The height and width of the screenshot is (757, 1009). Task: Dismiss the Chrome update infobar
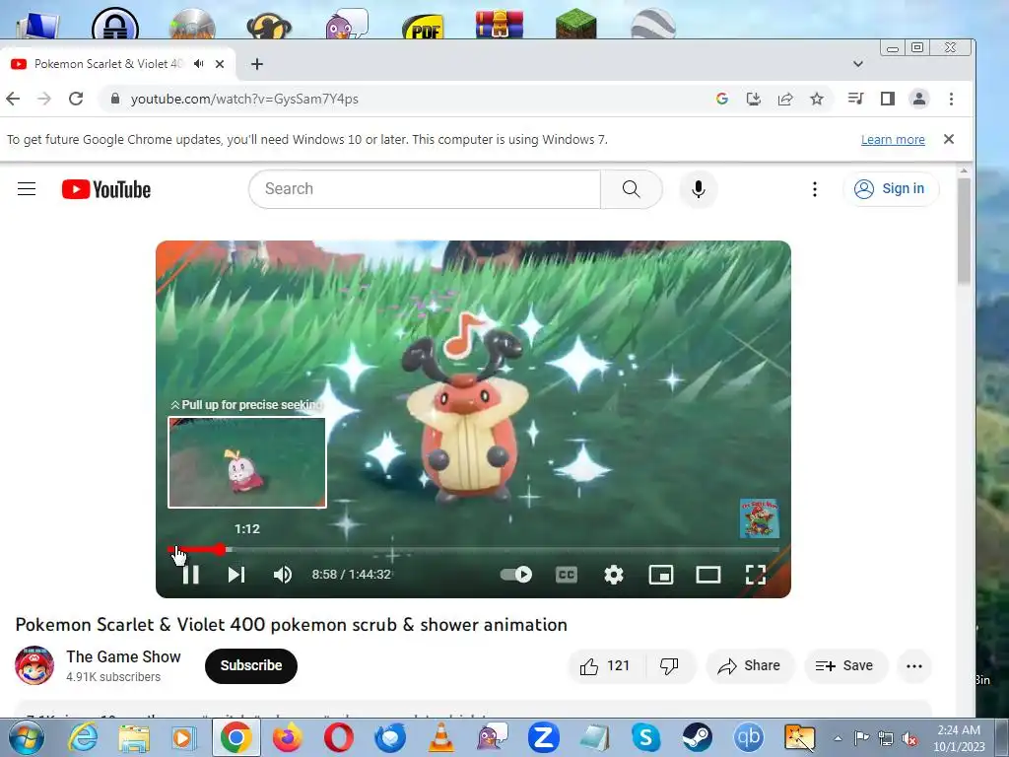pyautogui.click(x=949, y=139)
